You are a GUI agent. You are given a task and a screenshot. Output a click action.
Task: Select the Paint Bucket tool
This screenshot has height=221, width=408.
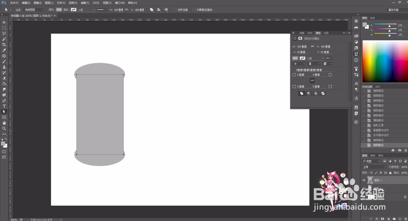coord(4,84)
